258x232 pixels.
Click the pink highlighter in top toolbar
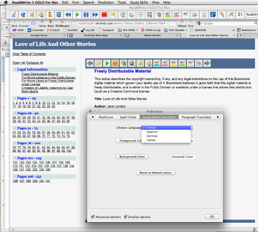click(176, 14)
